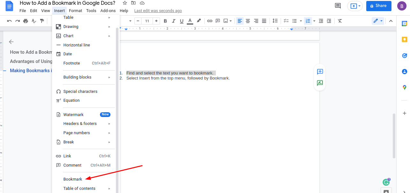Activate the paint format tool
410x193 pixels.
point(42,21)
